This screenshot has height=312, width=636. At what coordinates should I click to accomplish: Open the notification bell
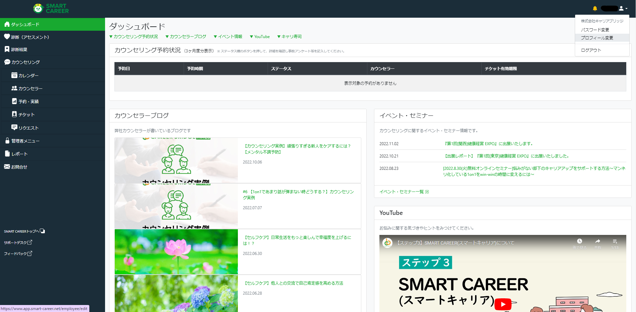coord(595,8)
